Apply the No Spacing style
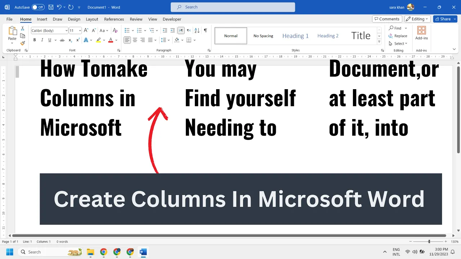461x259 pixels. click(x=263, y=36)
